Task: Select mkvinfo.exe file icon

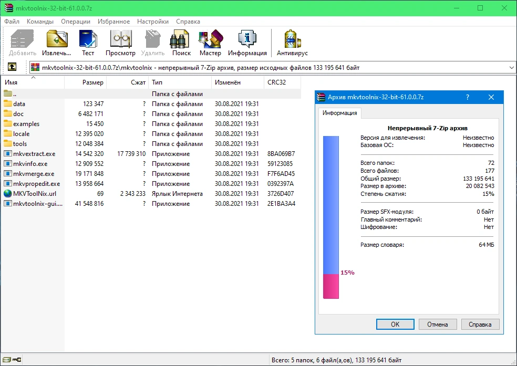Action: (x=7, y=164)
